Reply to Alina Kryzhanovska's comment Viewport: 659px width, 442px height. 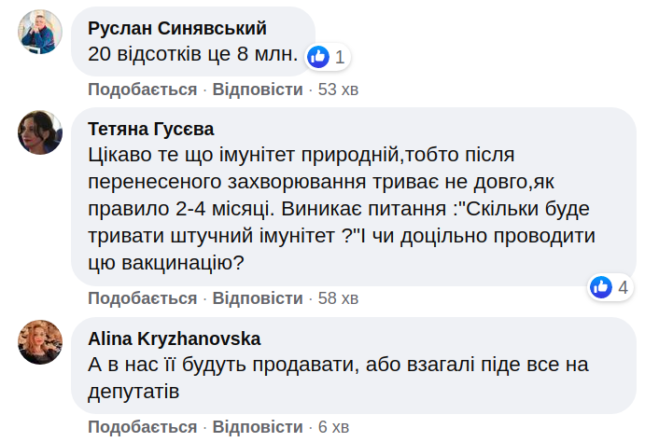point(258,427)
